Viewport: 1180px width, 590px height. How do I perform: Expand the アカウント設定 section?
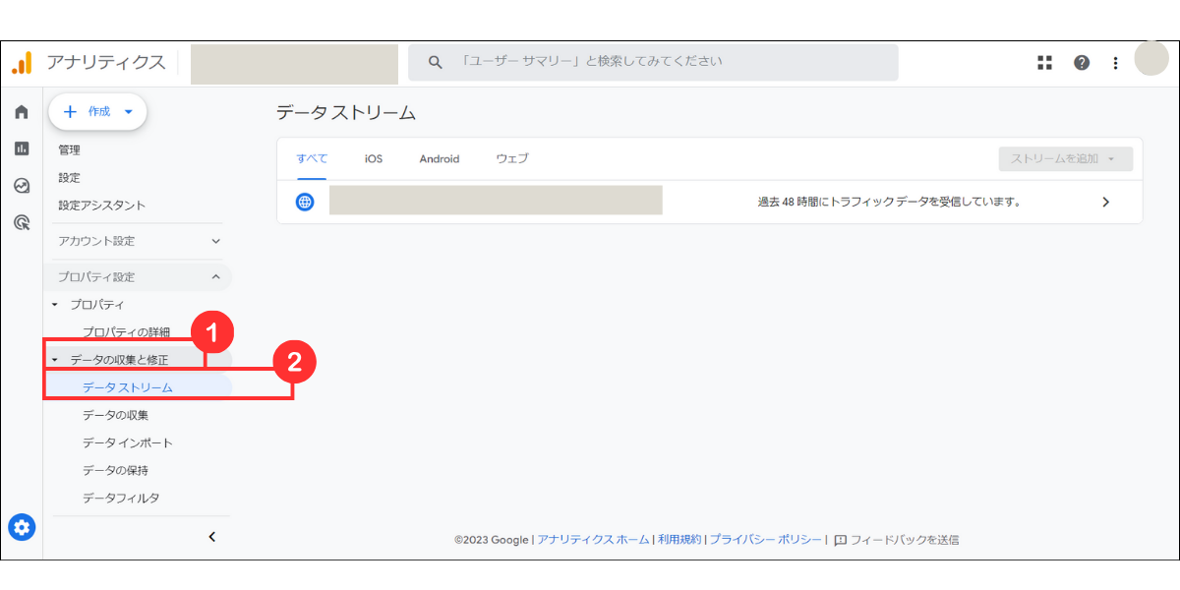[137, 241]
